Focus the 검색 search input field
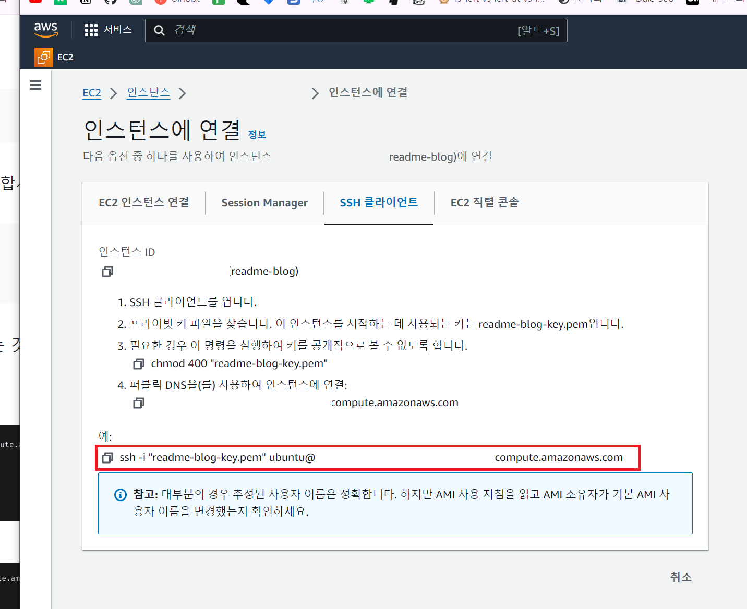 tap(356, 30)
